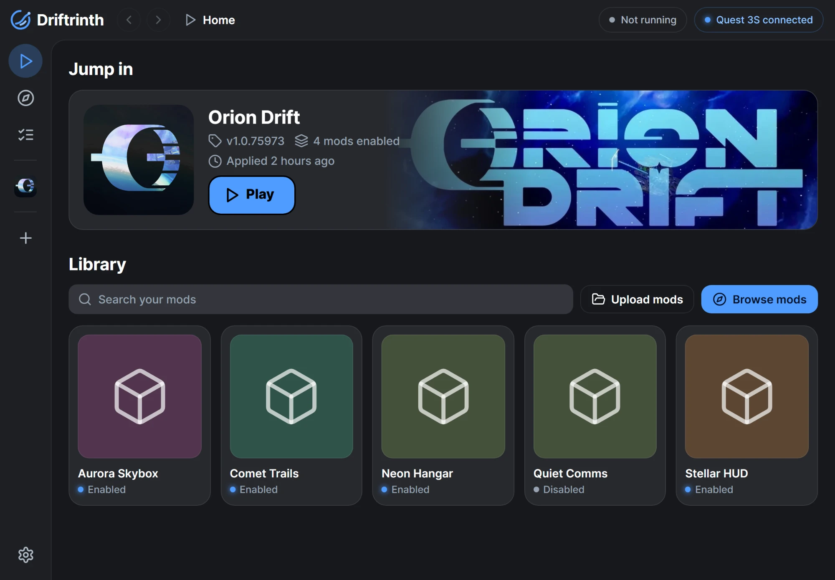The width and height of the screenshot is (835, 580).
Task: Click the 4 mods enabled label
Action: point(347,141)
